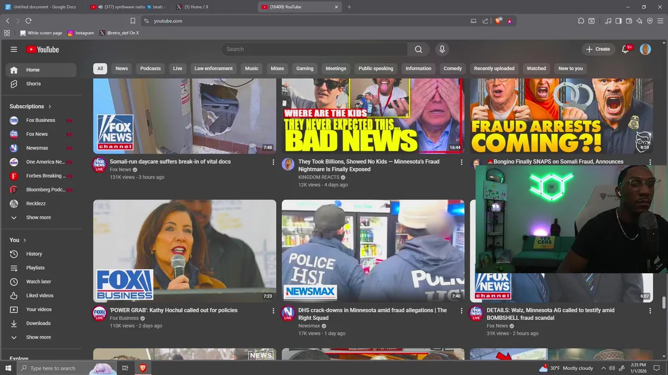The image size is (668, 375).
Task: Go to the YouTube logo home link
Action: [x=43, y=49]
